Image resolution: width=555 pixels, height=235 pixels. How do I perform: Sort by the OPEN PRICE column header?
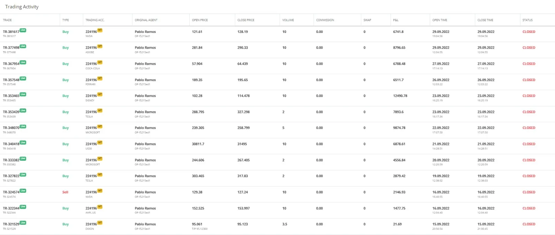[200, 20]
